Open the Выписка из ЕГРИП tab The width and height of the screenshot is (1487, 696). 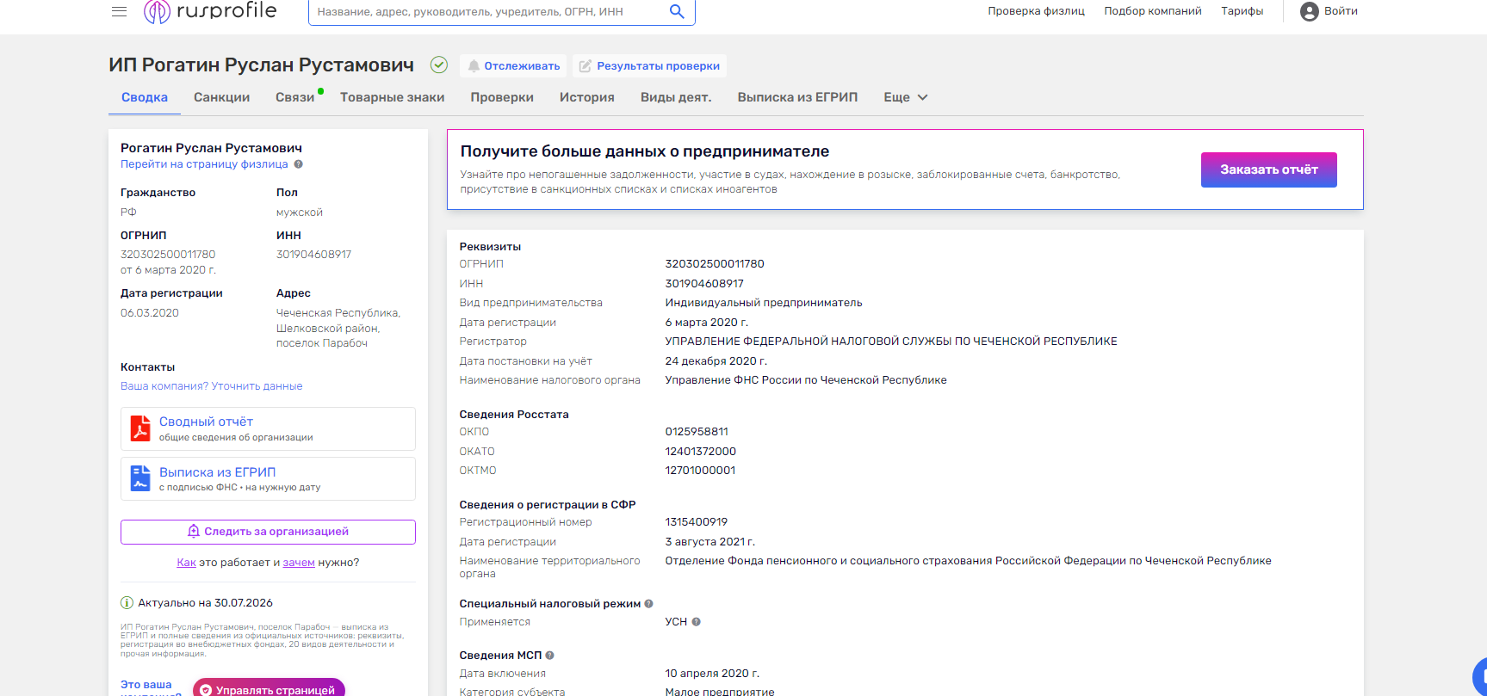point(797,97)
